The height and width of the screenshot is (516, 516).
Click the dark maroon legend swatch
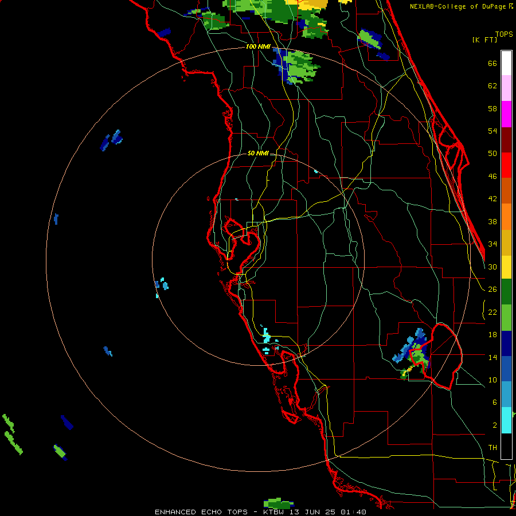click(x=506, y=140)
